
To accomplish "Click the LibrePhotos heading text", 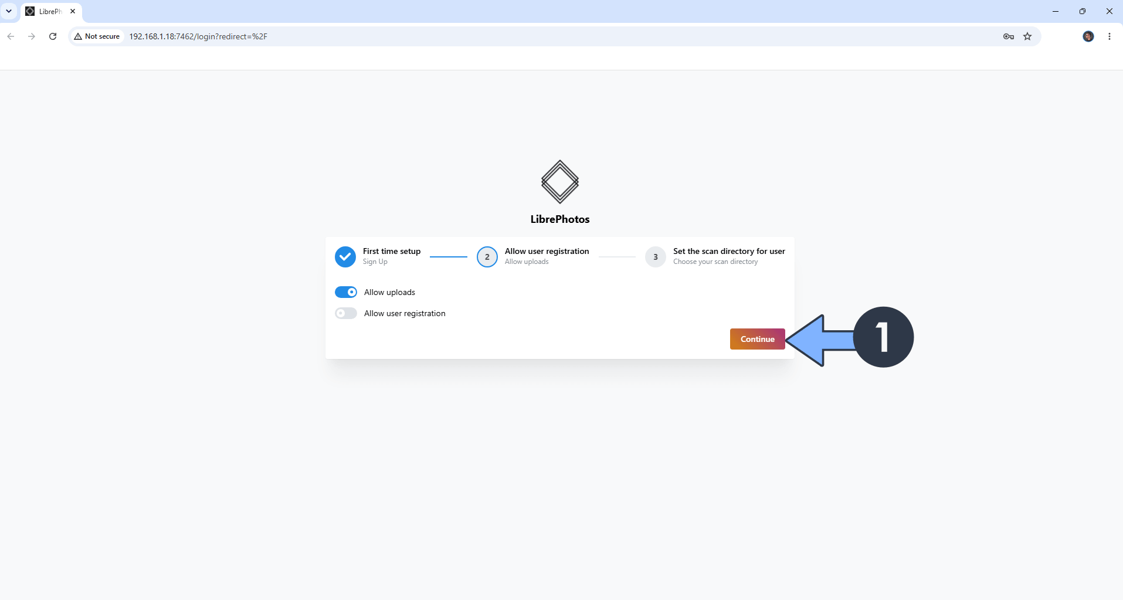I will point(560,219).
